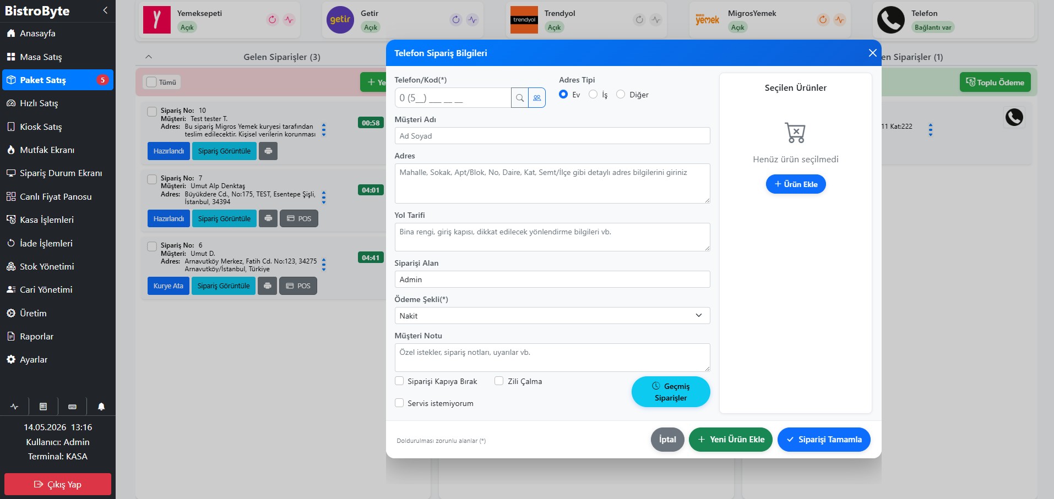Open Geçmiş Siparişler
The width and height of the screenshot is (1054, 499).
coord(671,392)
